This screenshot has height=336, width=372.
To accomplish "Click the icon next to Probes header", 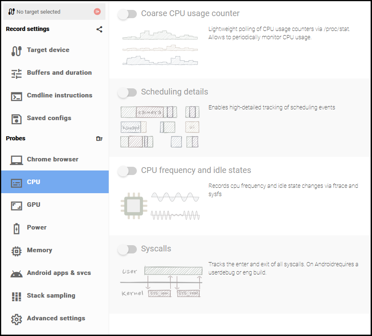I will 99,139.
